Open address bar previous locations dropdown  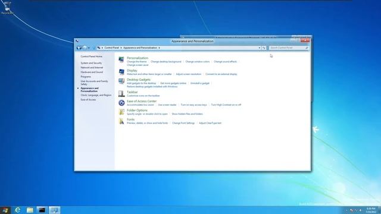tap(260, 48)
